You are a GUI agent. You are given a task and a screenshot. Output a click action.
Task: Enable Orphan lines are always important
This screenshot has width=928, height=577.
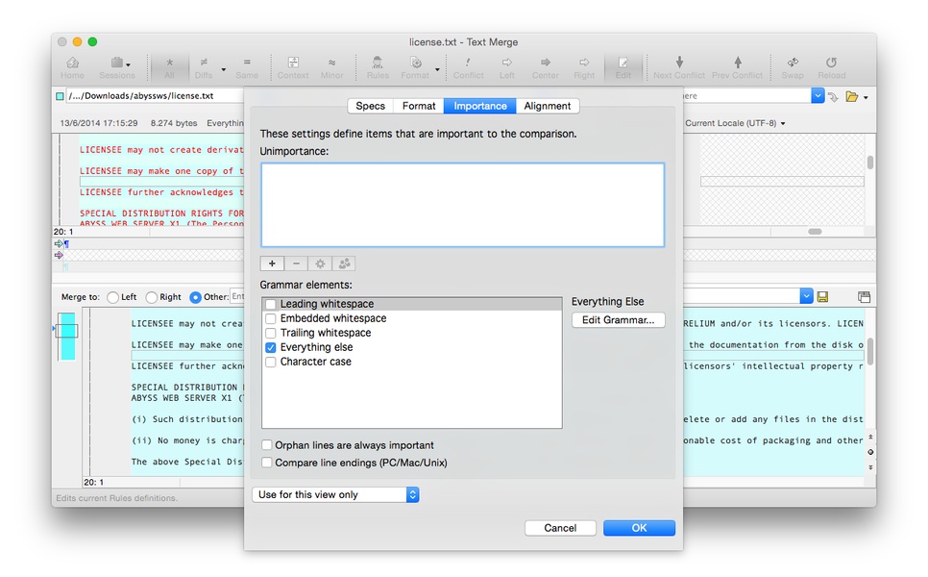point(267,446)
